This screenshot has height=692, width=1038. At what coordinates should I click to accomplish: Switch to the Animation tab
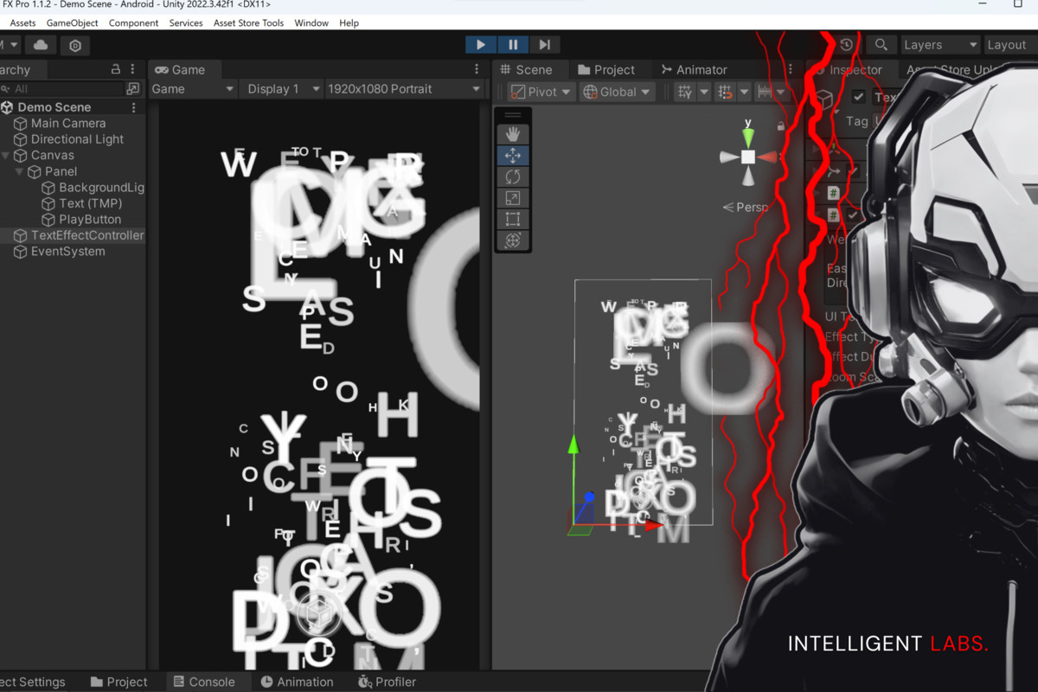(x=297, y=682)
